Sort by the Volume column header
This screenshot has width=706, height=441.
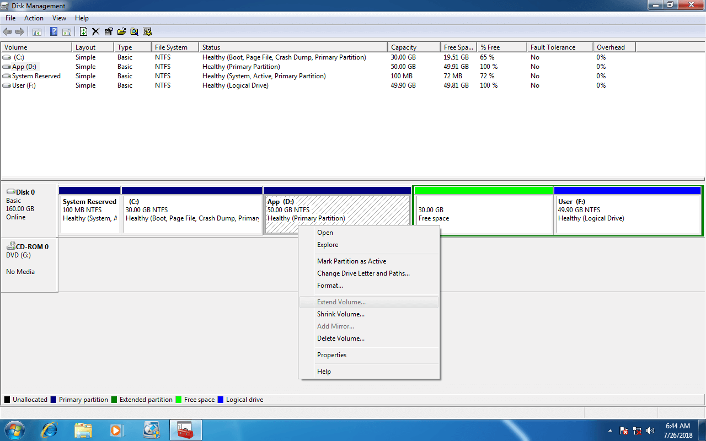[x=36, y=47]
